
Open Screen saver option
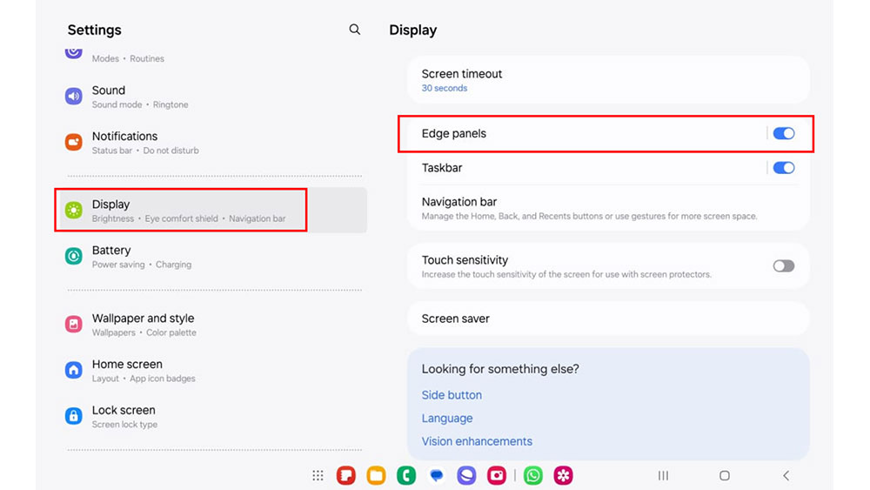(x=608, y=319)
